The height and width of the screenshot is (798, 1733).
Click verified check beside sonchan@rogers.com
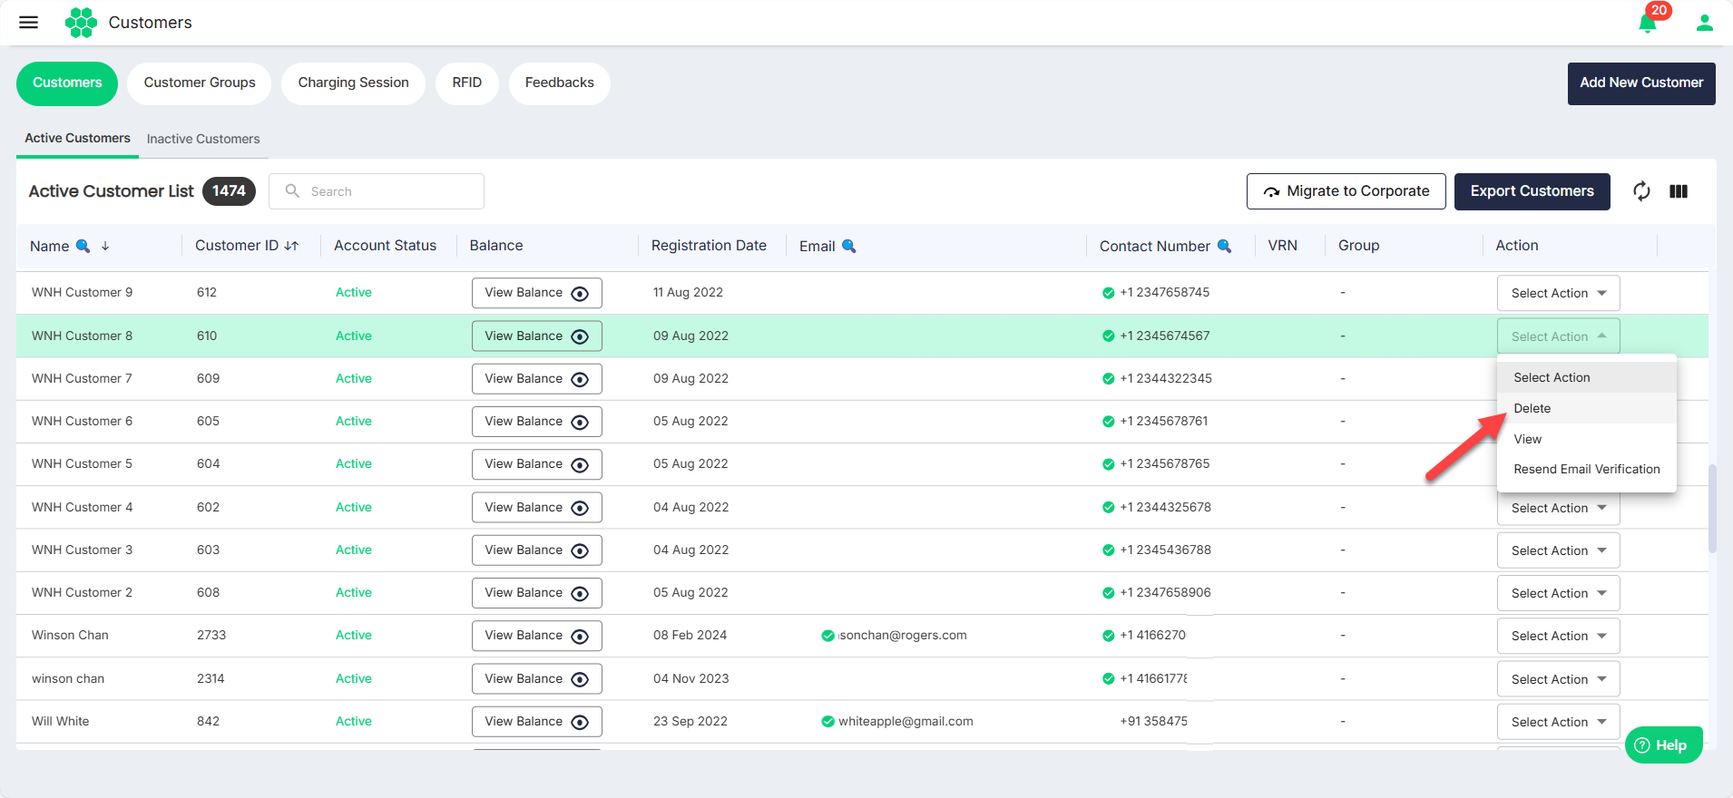[x=827, y=636]
